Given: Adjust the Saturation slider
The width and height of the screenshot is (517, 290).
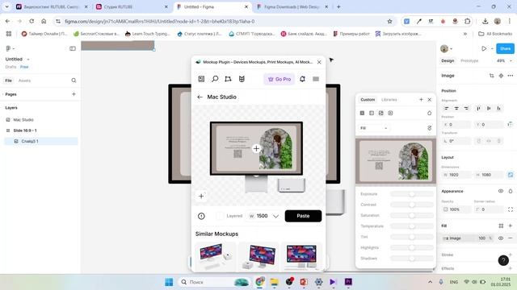Looking at the screenshot, I should [x=412, y=215].
